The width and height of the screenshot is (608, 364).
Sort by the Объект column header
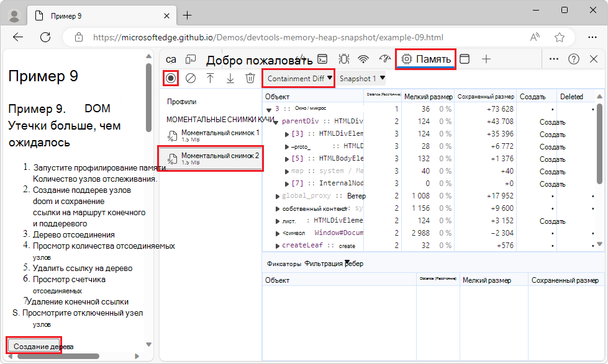[313, 97]
